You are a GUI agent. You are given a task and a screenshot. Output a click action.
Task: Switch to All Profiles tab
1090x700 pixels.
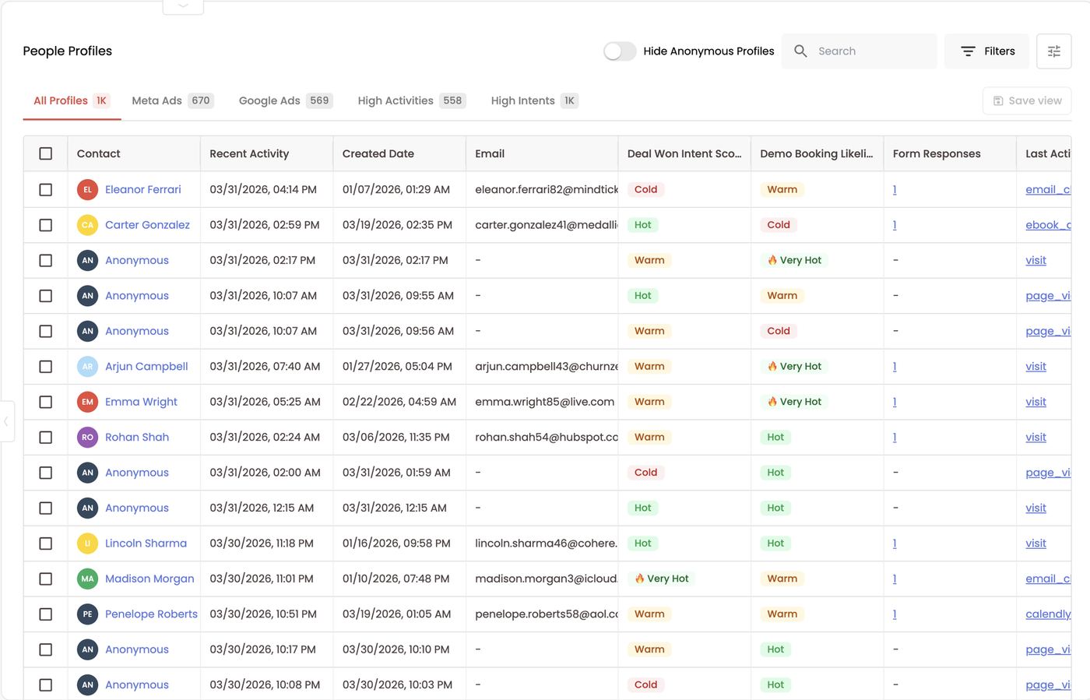click(x=71, y=100)
